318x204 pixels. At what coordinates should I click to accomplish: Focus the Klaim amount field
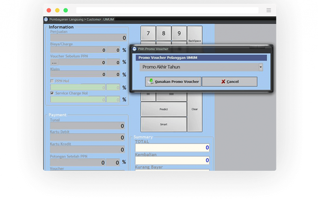[x=78, y=74]
